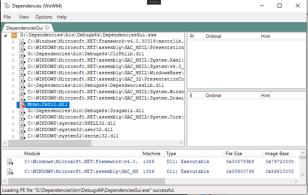Image resolution: width=308 pixels, height=195 pixels.
Task: Click the module list horizontal scrollbar thumb
Action: pyautogui.click(x=86, y=181)
